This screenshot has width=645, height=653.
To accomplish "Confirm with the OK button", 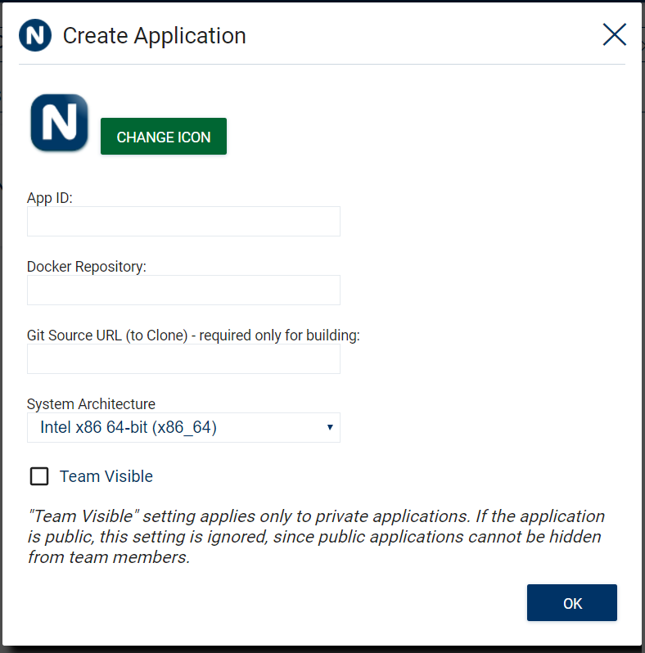I will click(x=571, y=602).
